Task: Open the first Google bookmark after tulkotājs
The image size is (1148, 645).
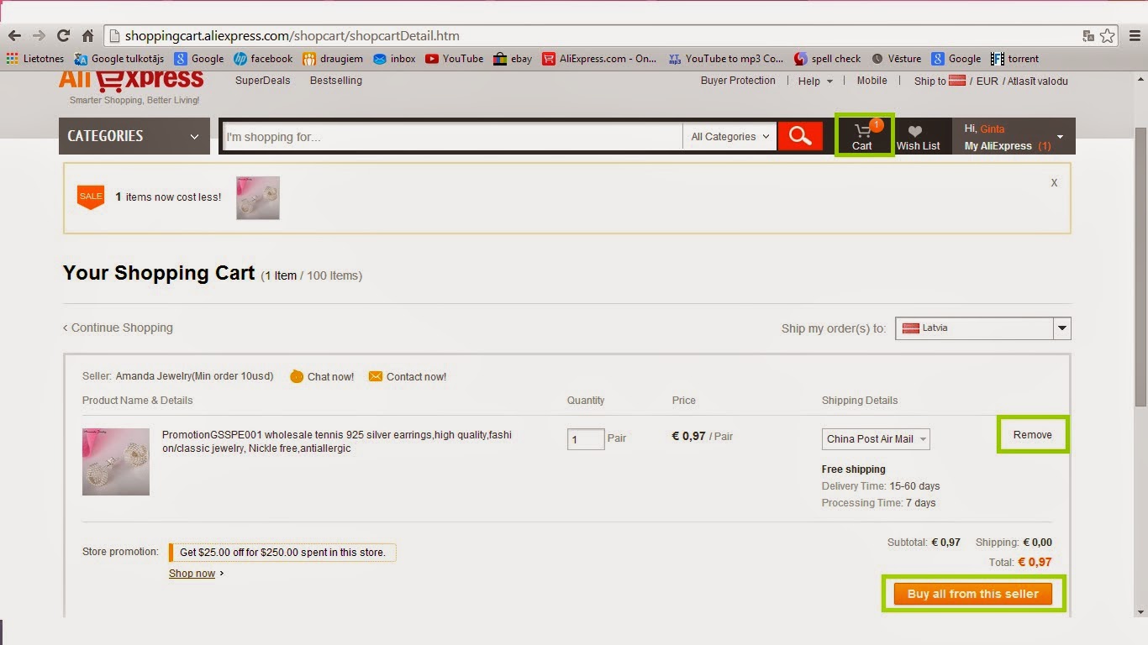Action: tap(199, 59)
